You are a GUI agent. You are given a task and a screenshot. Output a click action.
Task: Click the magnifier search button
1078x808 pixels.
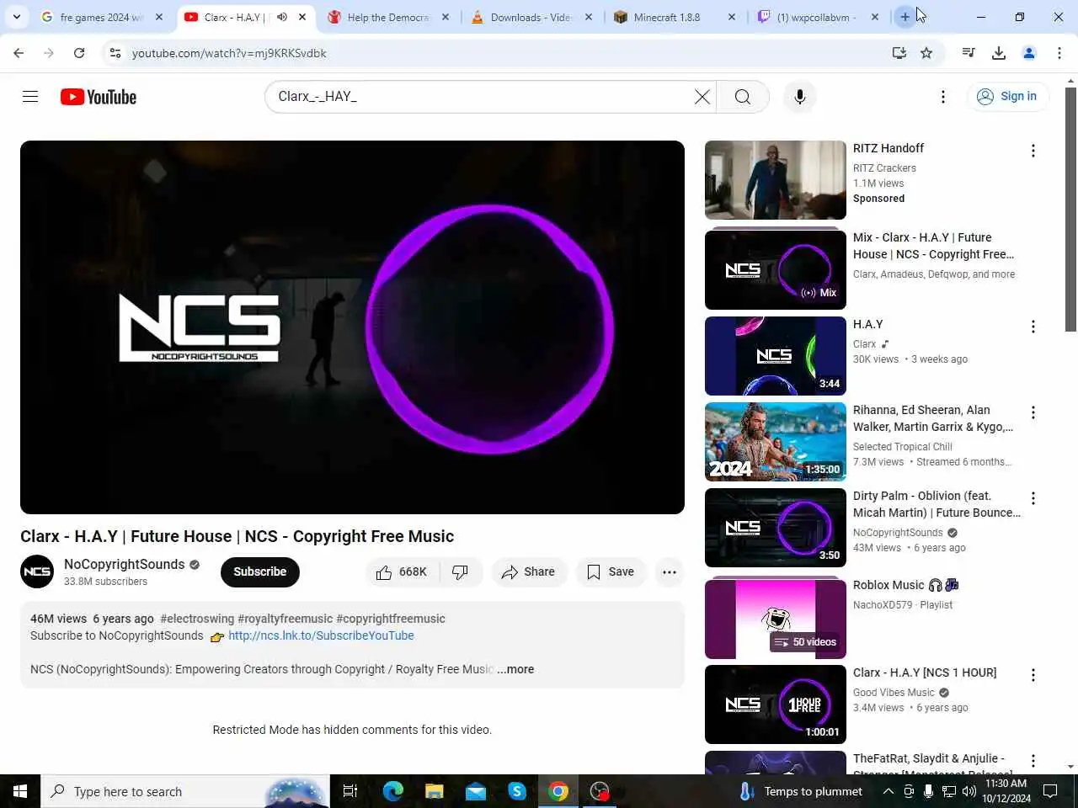(x=743, y=97)
